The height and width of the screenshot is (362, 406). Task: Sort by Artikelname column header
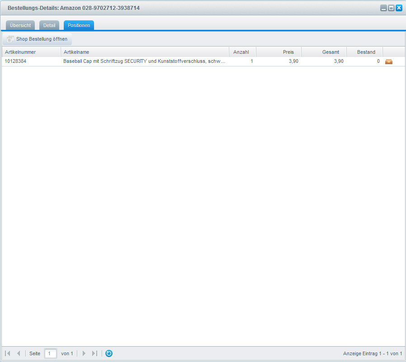tap(145, 52)
